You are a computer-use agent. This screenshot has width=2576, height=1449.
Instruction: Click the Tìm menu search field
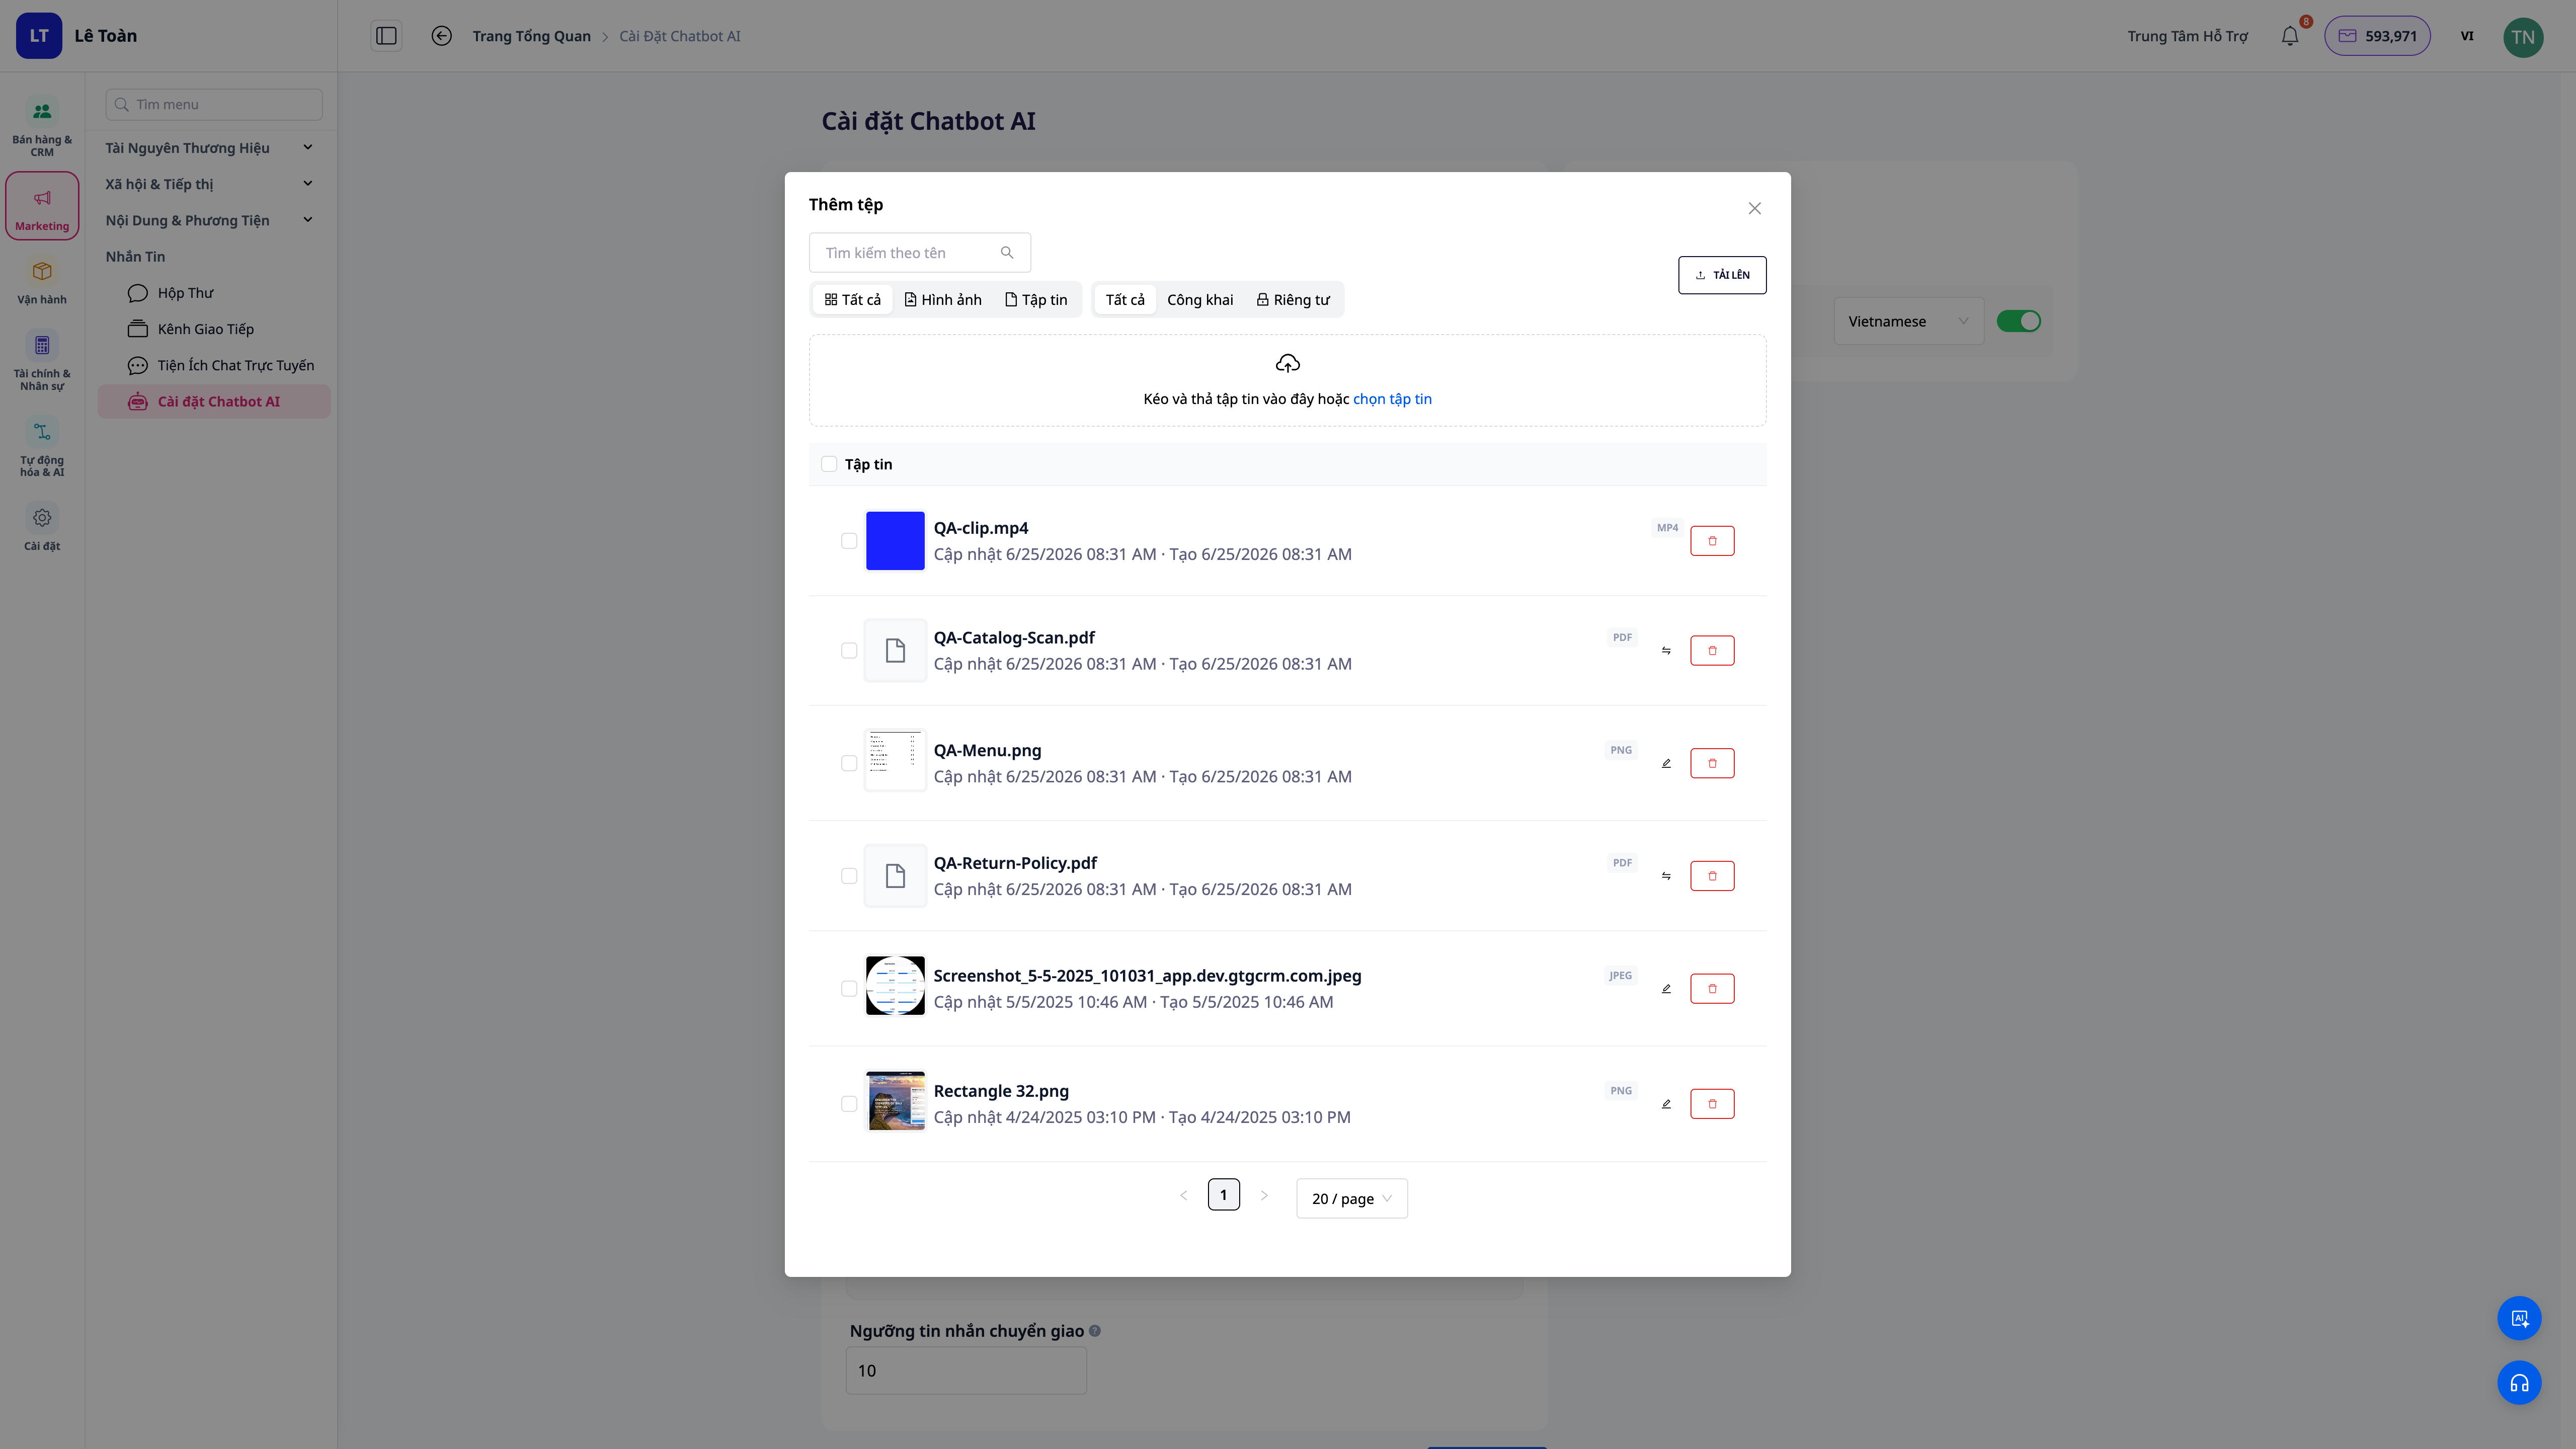214,104
